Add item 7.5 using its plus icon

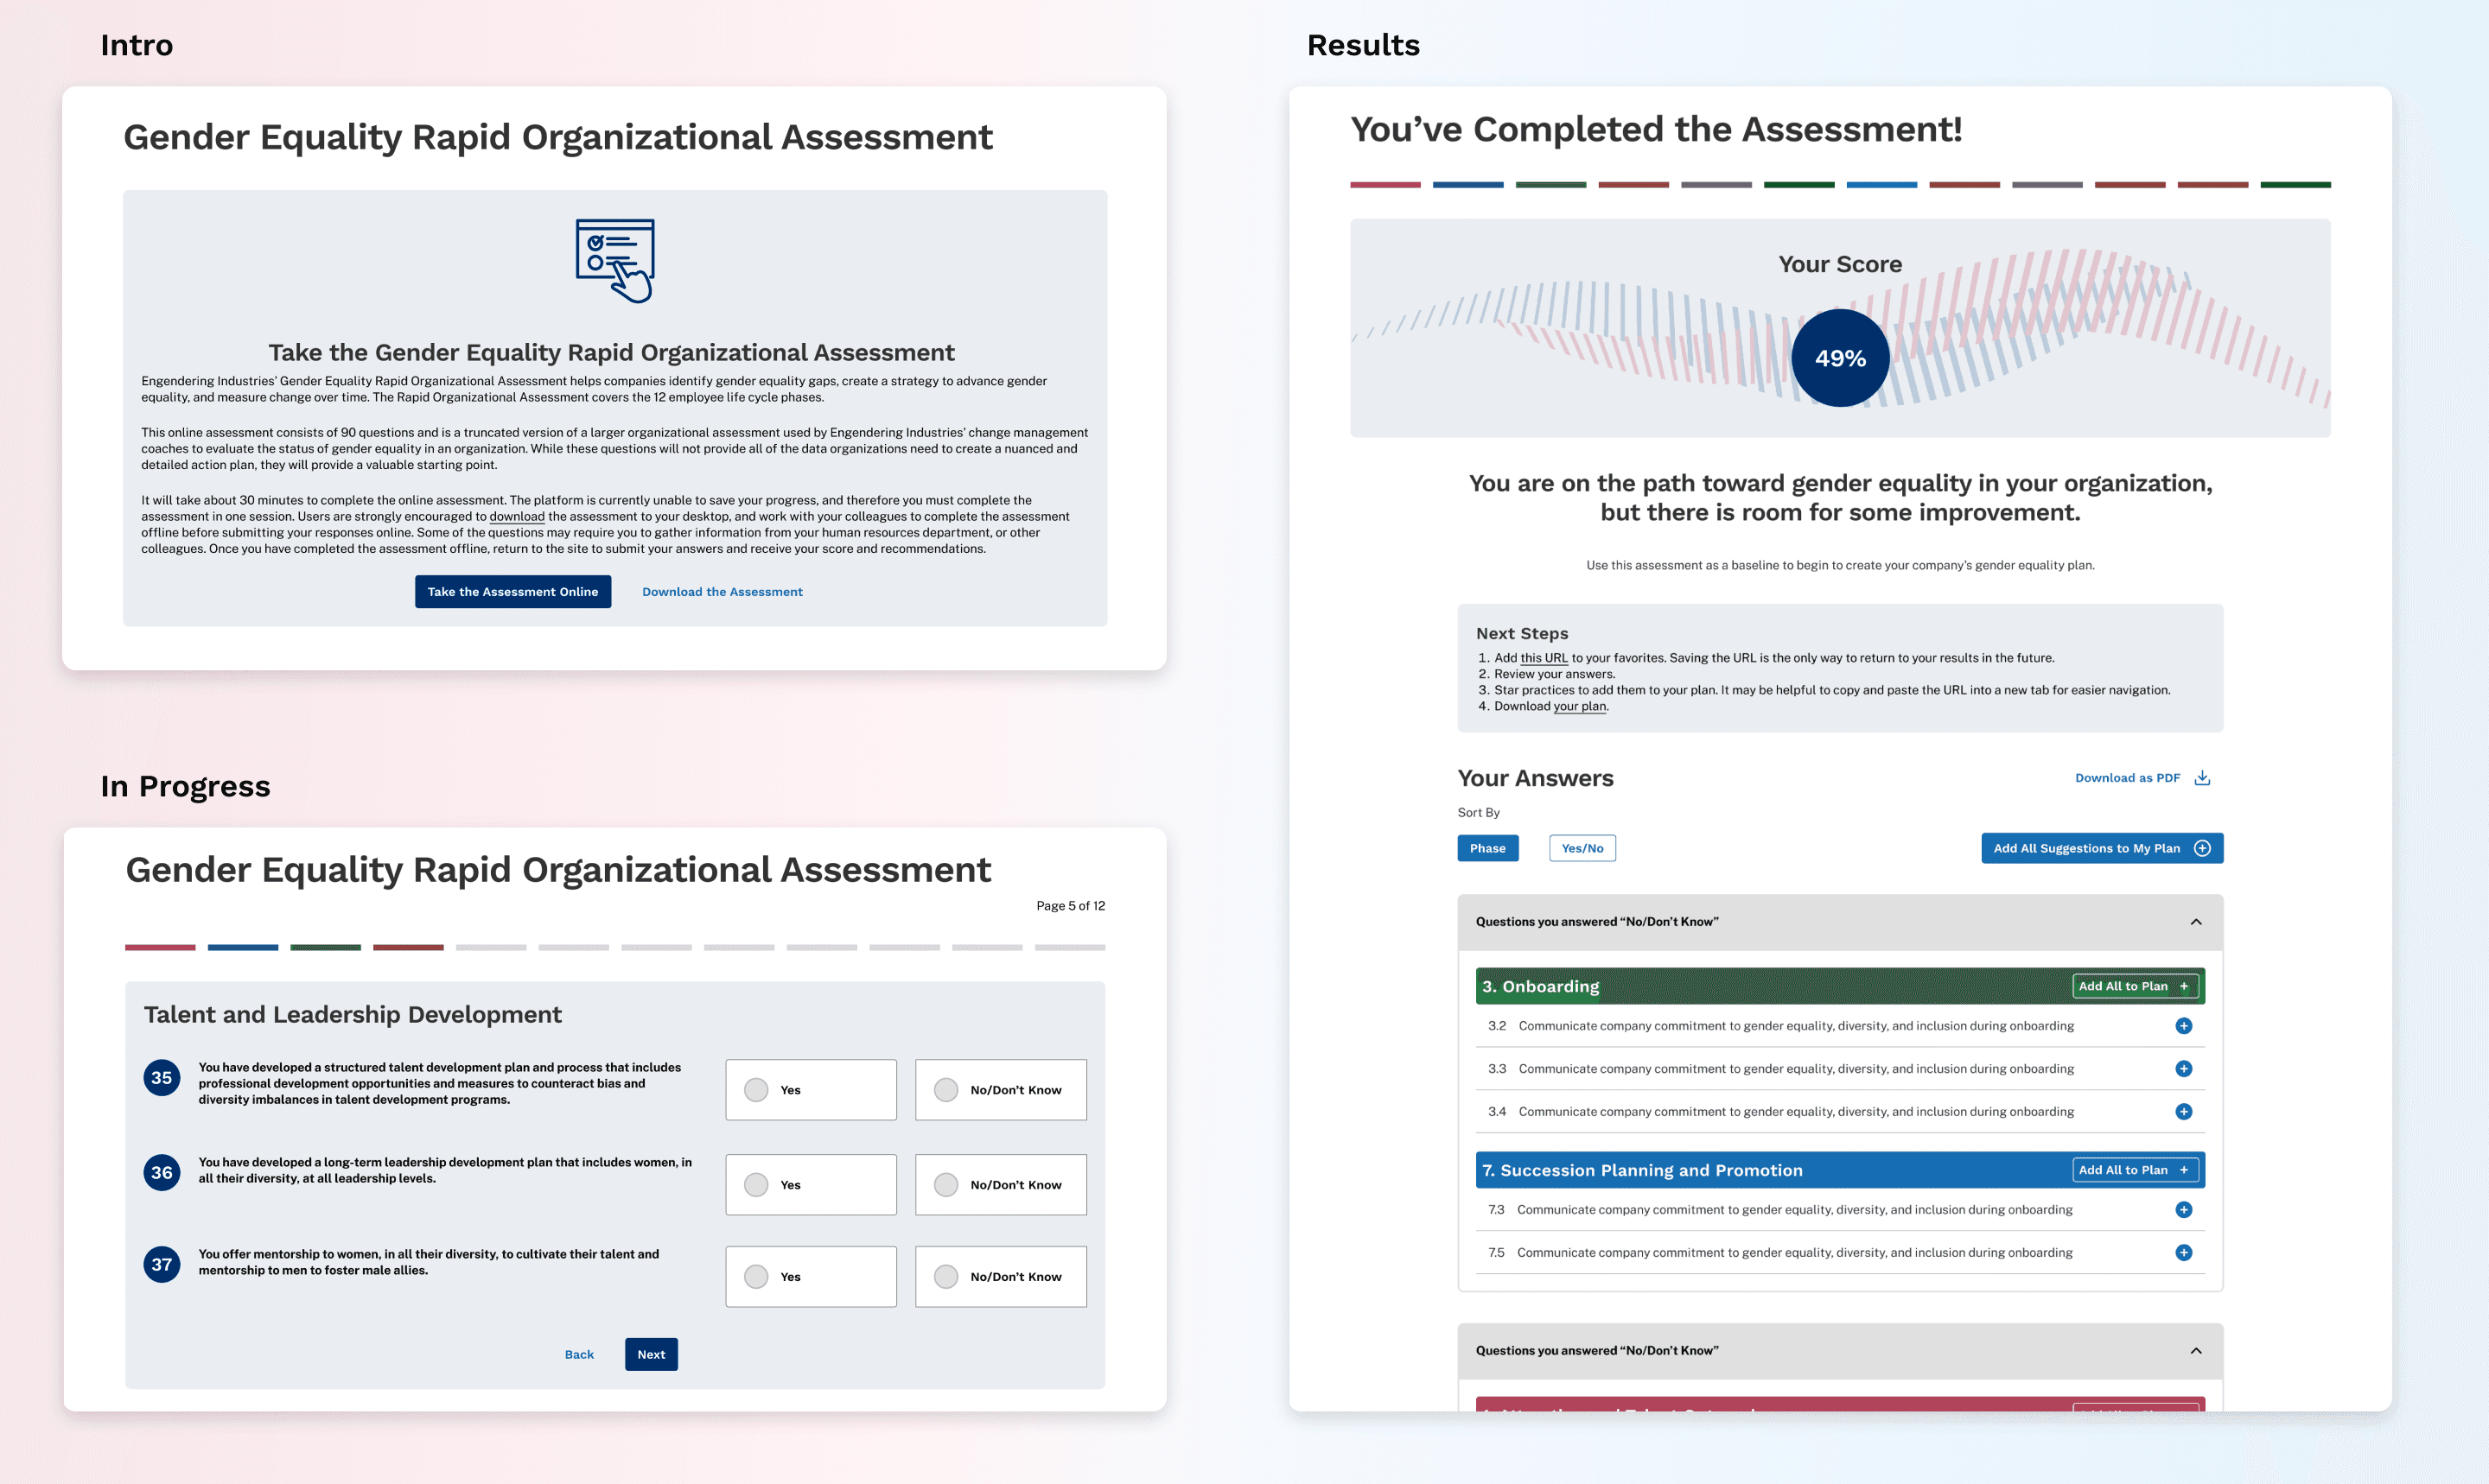point(2183,1253)
